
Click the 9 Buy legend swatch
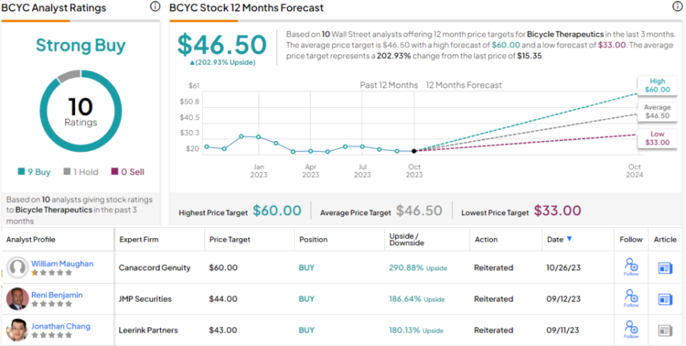click(x=21, y=172)
